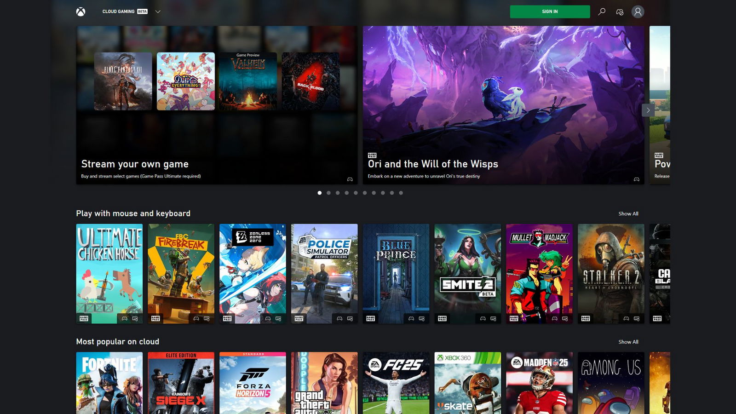Click the controller setup icon near Sign In
The height and width of the screenshot is (414, 736).
coord(619,11)
